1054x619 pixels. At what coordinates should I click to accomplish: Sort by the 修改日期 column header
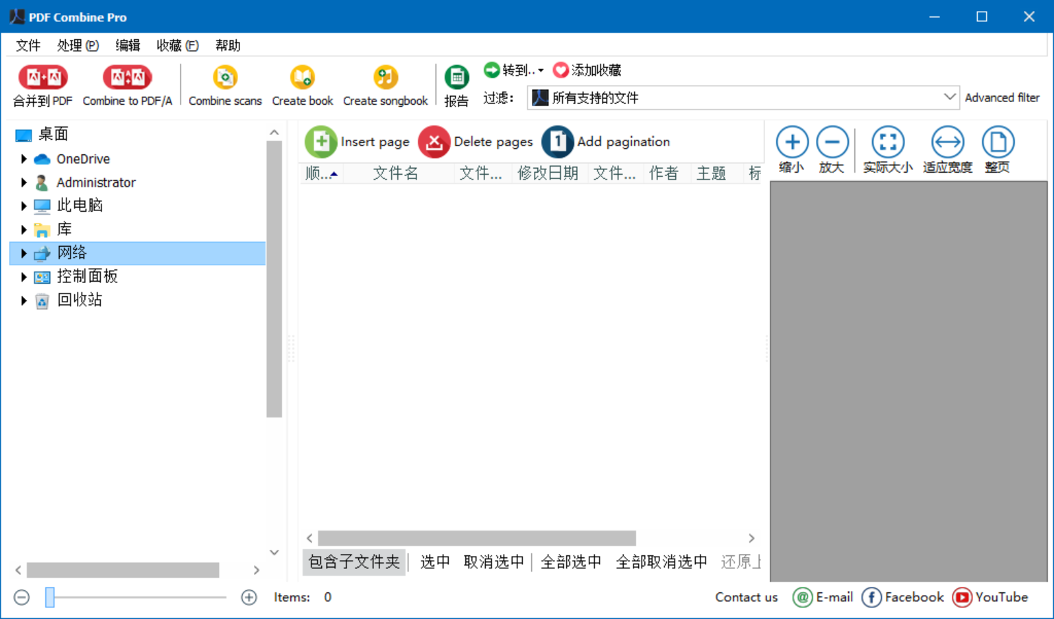point(548,173)
